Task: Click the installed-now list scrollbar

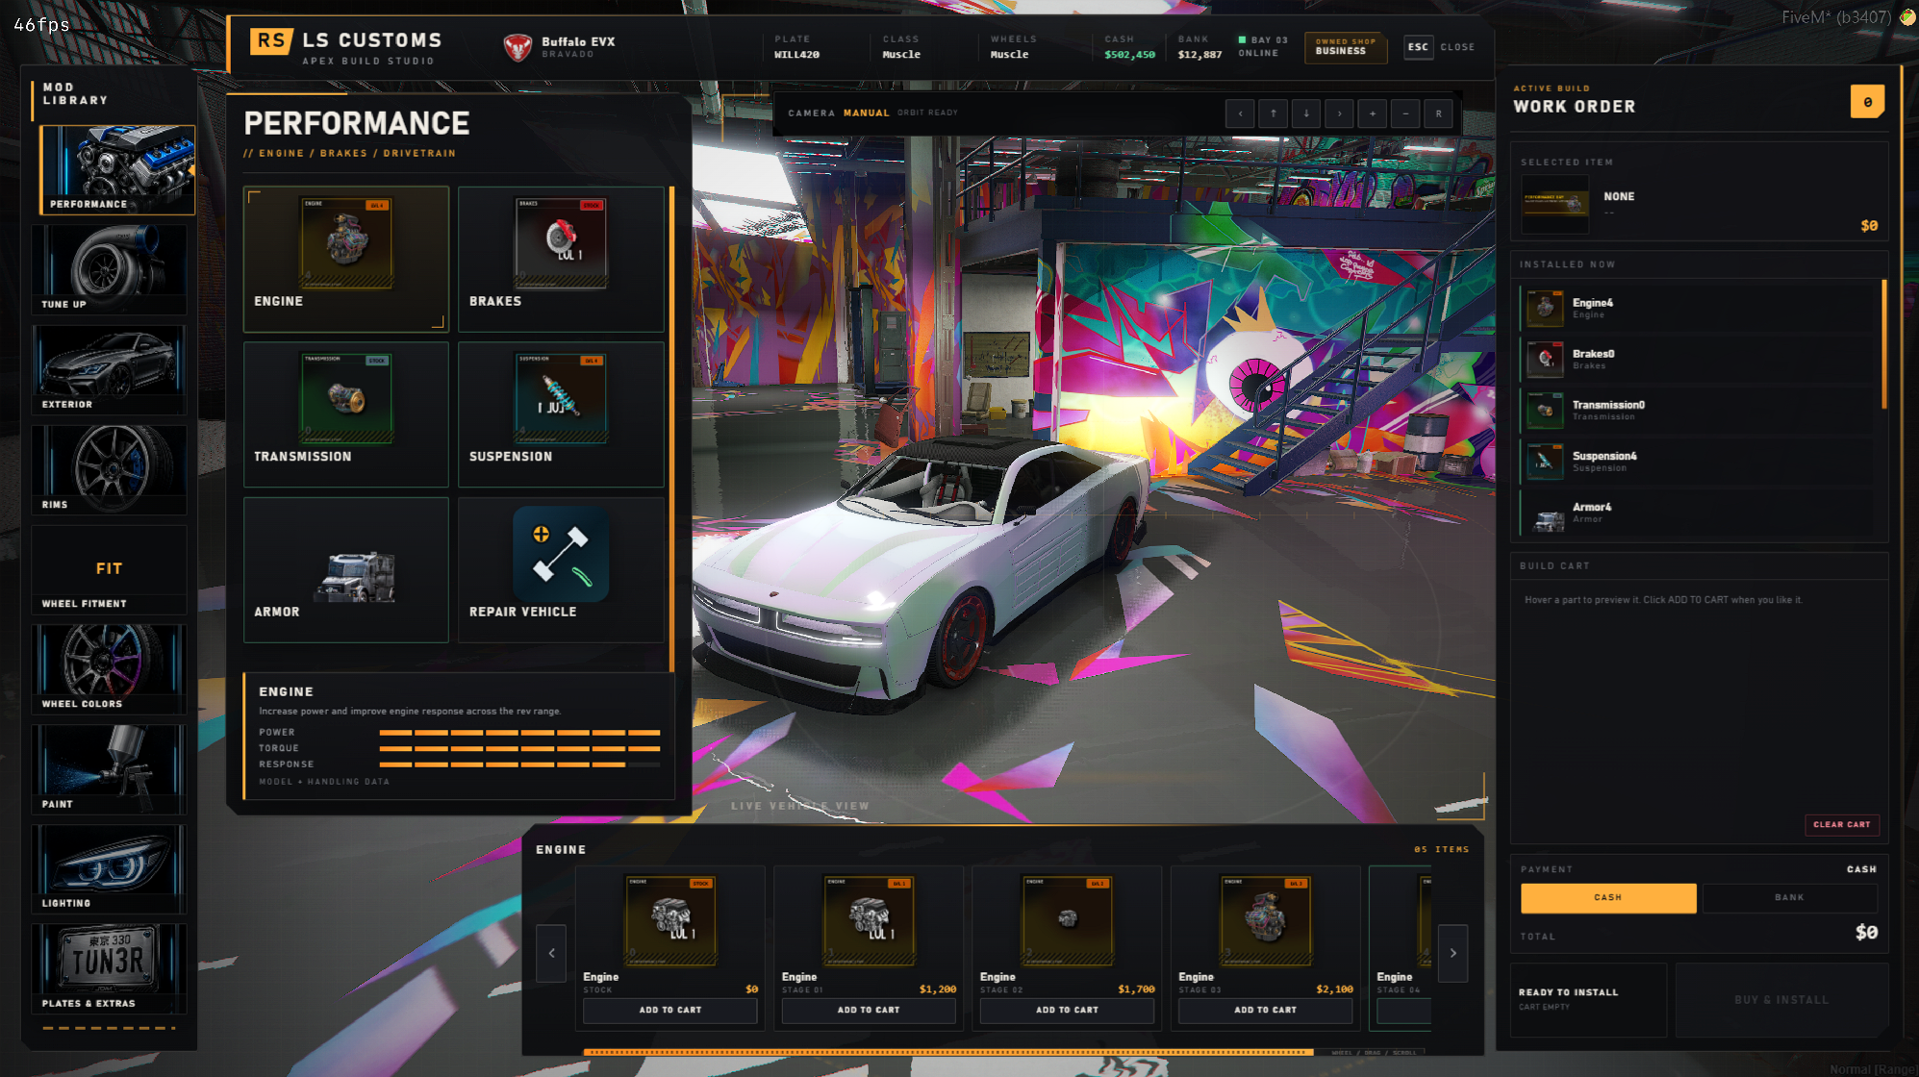Action: tap(1884, 344)
